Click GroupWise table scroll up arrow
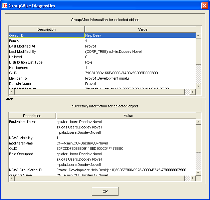Viewport: 210px width, 200px height. (x=198, y=35)
